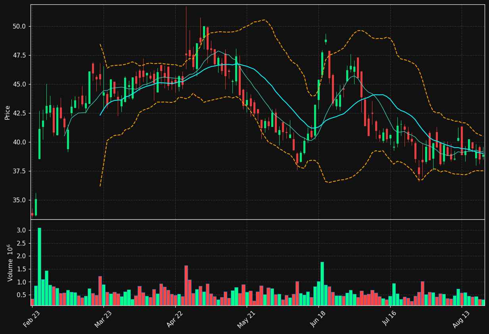Pick the "May 21" date label

pos(245,319)
